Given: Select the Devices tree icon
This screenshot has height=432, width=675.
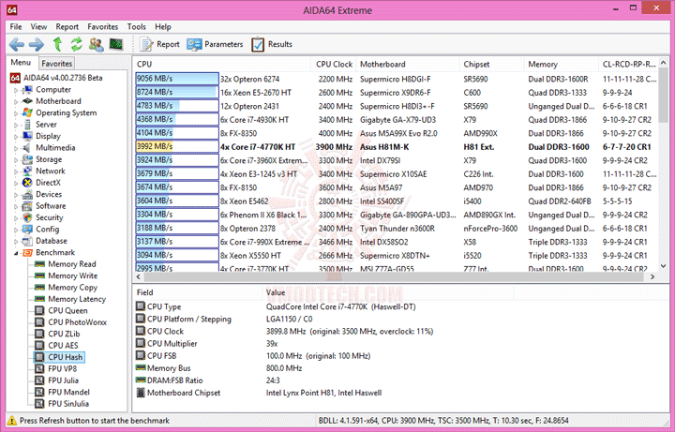Looking at the screenshot, I should pos(27,194).
